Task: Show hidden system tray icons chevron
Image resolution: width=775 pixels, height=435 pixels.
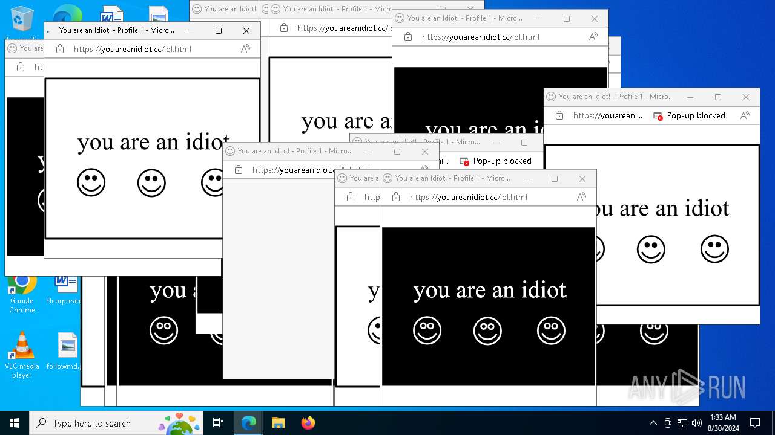Action: [x=653, y=423]
